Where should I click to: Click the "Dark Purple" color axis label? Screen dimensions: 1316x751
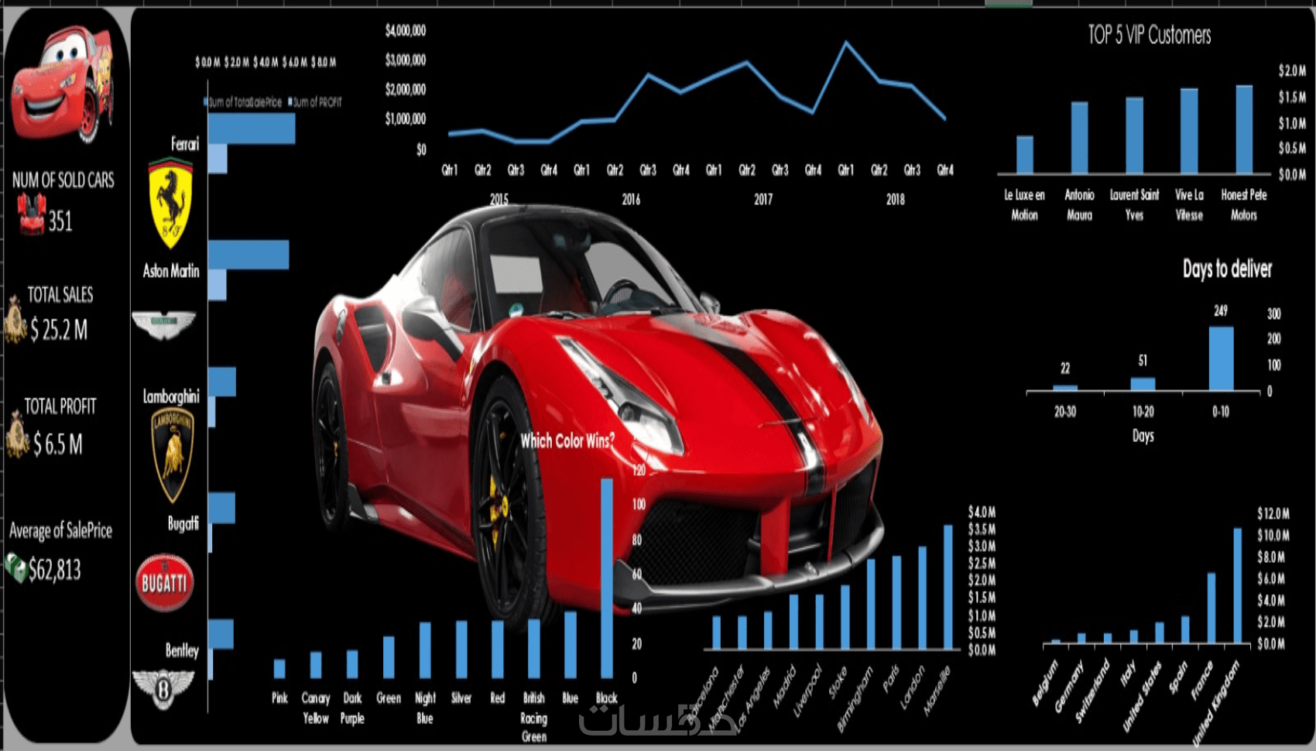[x=352, y=708]
